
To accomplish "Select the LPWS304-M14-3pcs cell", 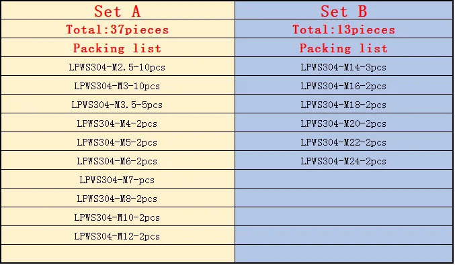I will point(344,66).
